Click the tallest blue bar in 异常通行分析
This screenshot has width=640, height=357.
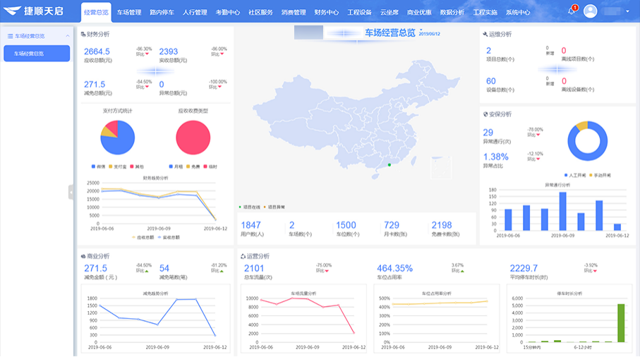tap(562, 212)
